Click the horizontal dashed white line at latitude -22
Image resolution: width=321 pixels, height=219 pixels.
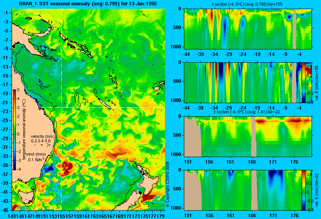(102, 107)
